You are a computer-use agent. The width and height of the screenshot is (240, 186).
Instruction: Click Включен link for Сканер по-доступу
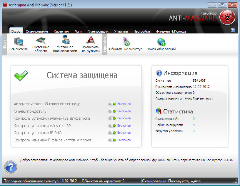click(124, 111)
